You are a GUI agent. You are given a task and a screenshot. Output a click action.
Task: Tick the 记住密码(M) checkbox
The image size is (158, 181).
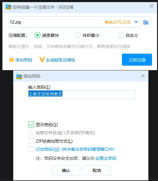point(31,149)
